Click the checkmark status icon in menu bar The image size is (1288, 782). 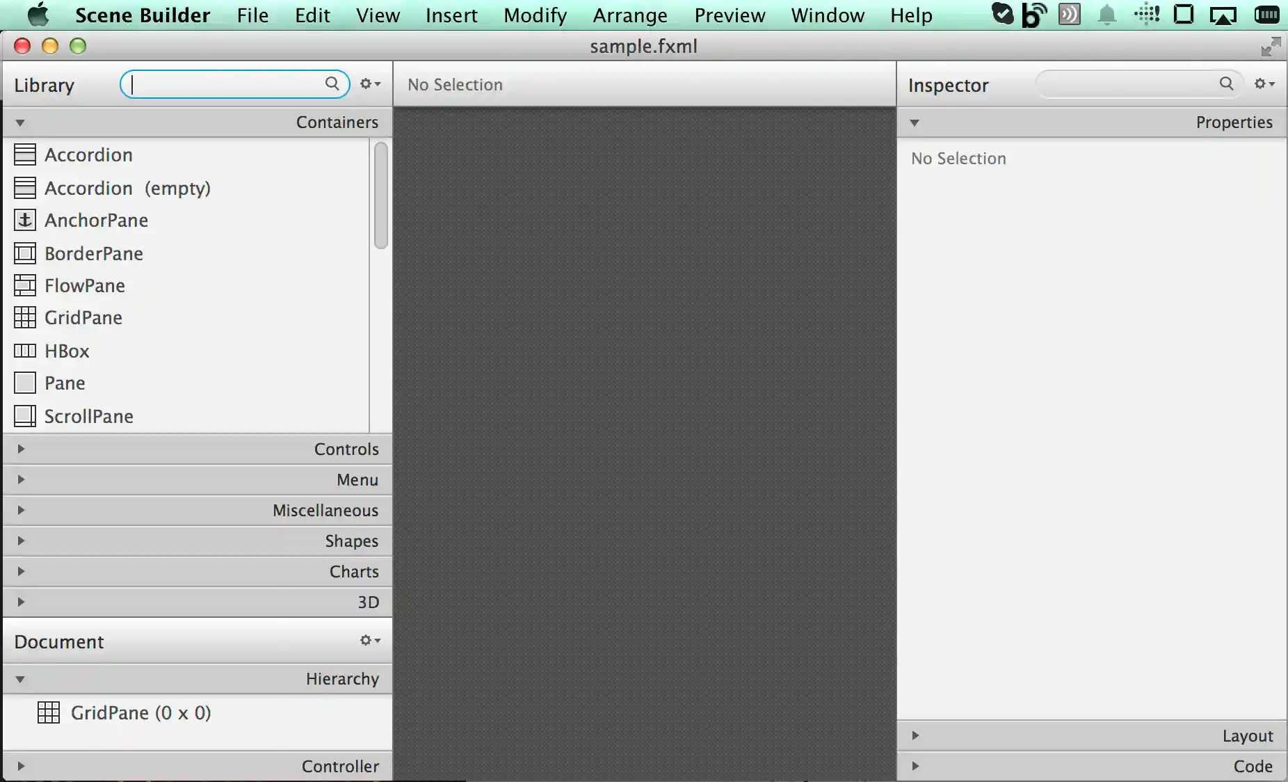[1002, 14]
